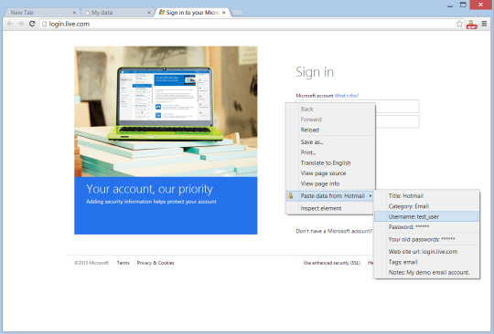
Task: Paste Notes: My demo email account
Action: tap(426, 272)
